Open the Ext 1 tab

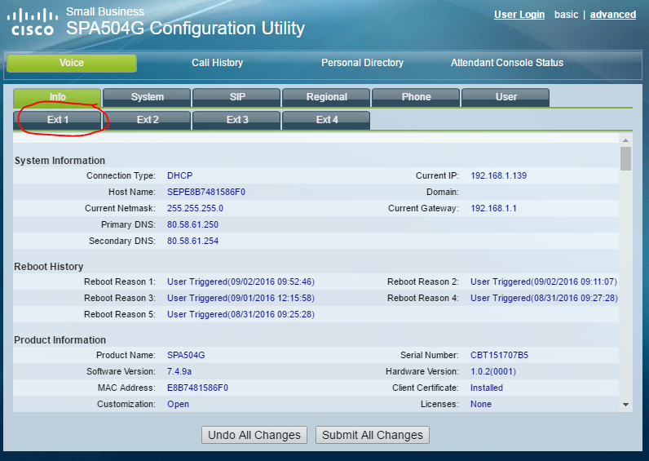tap(57, 120)
